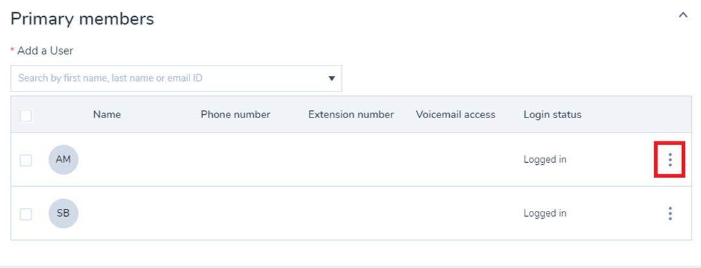Check the box for member AM
Viewport: 701px width, 268px height.
tap(26, 160)
